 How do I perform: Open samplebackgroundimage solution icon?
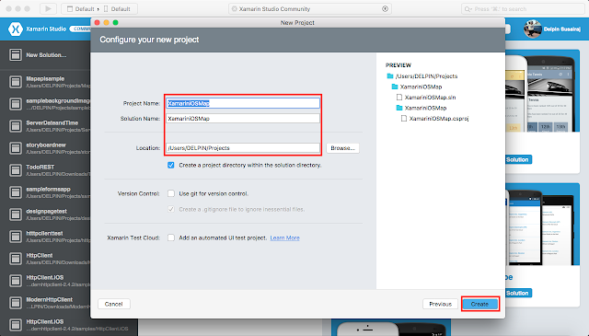coord(16,104)
